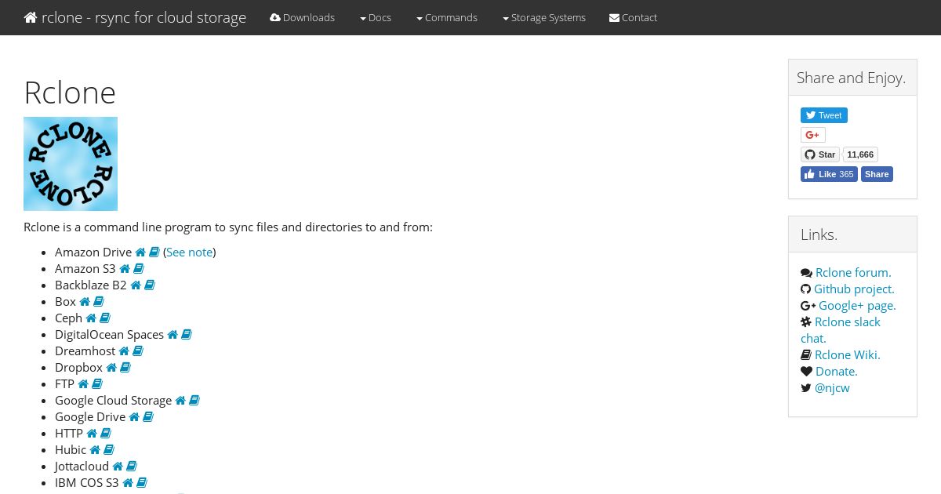The height and width of the screenshot is (494, 941).
Task: Click the Google+ share button
Action: pos(813,135)
